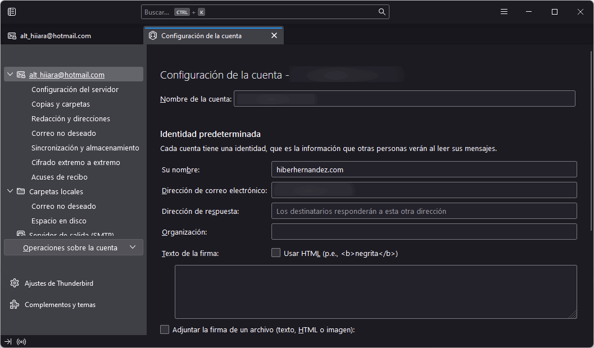Click the Ajustes de Thunderbird gear icon
The image size is (594, 348).
pyautogui.click(x=15, y=283)
